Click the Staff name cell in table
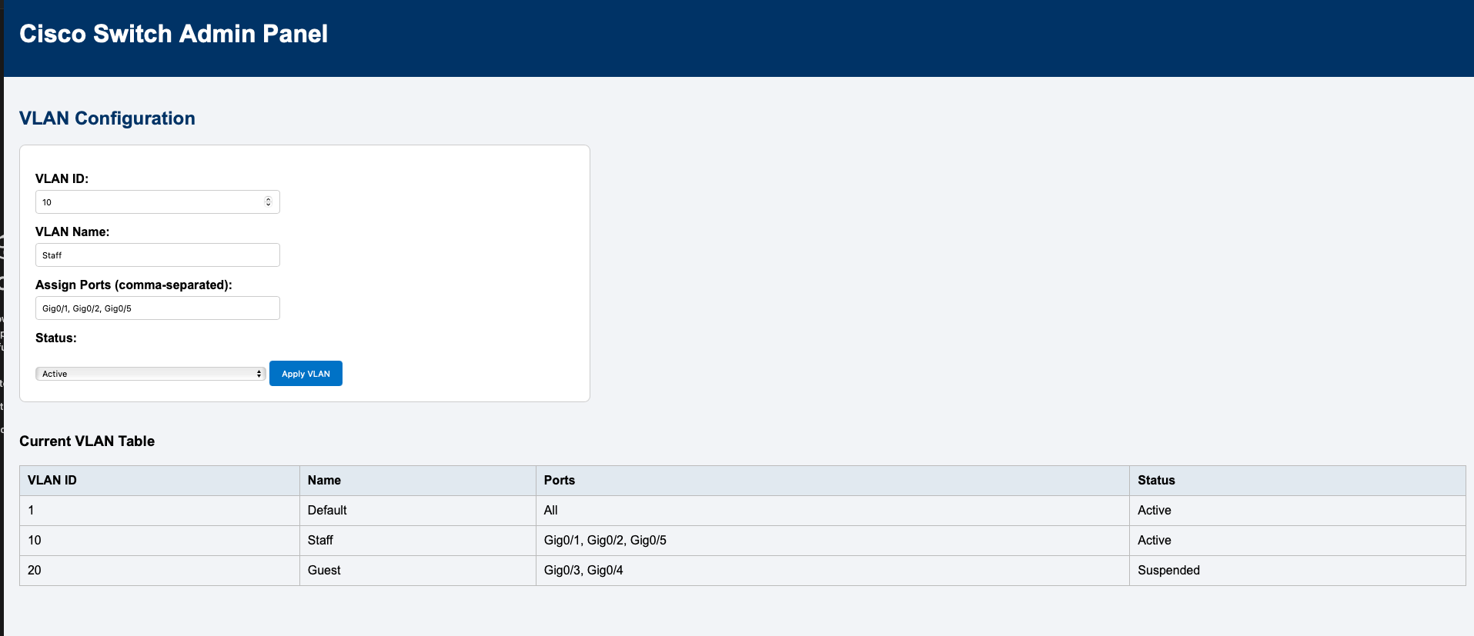1474x636 pixels. pyautogui.click(x=418, y=541)
